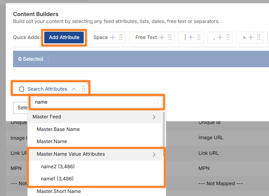This screenshot has width=269, height=196.
Task: Expand the Master Feed group
Action: point(154,117)
